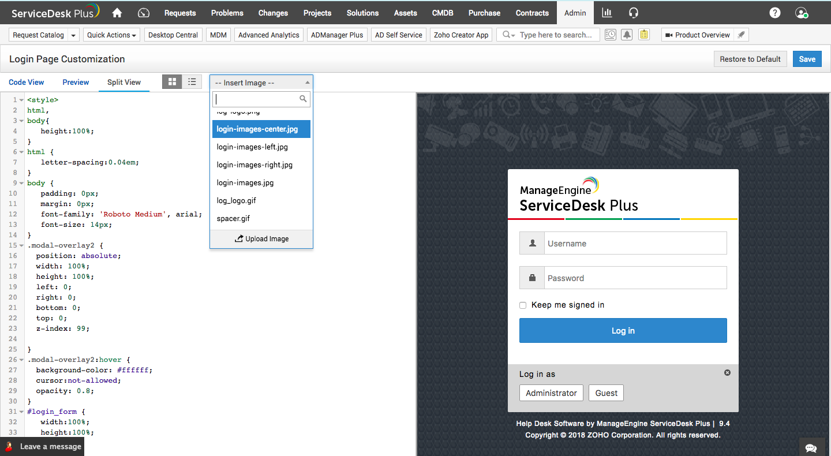Viewport: 831px width, 456px height.
Task: Switch to the Code View tab
Action: [x=27, y=82]
